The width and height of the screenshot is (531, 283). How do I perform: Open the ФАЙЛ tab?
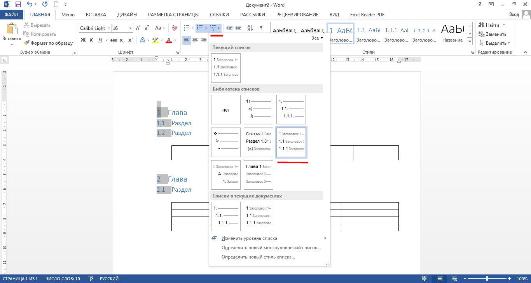12,15
